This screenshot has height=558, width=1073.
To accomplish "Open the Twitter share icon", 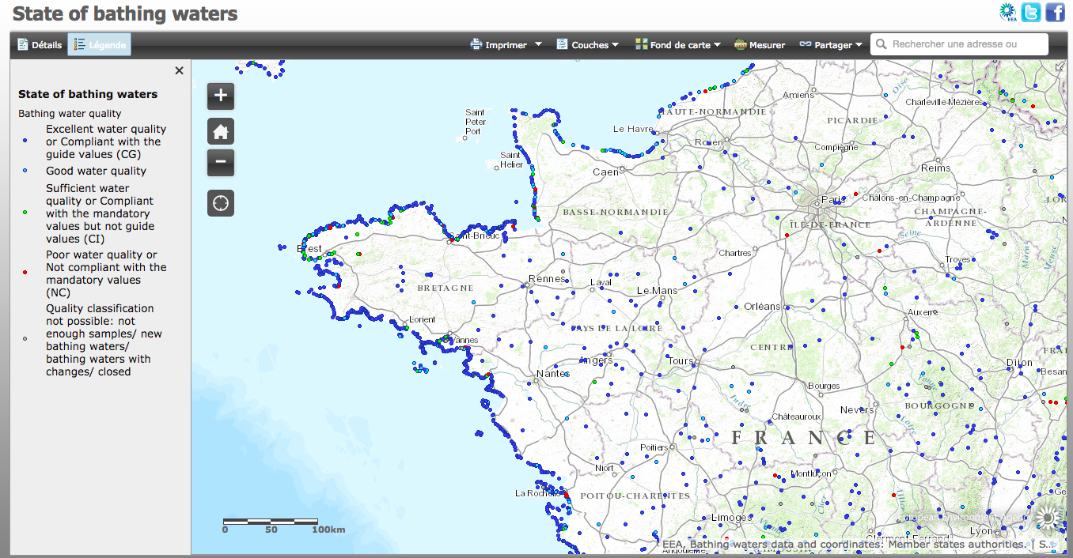I will tap(1031, 13).
